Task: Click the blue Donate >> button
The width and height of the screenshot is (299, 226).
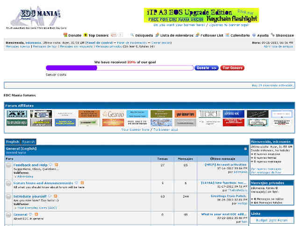Action: tap(206, 68)
